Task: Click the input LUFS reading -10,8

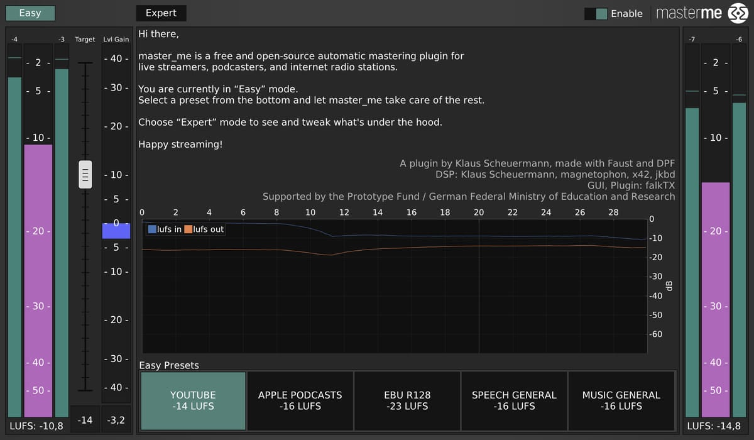Action: [36, 426]
